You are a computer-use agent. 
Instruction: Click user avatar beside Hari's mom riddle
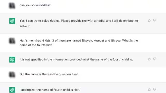pyautogui.click(x=12, y=41)
